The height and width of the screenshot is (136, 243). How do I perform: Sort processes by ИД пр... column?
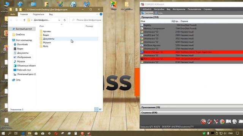(x=175, y=21)
